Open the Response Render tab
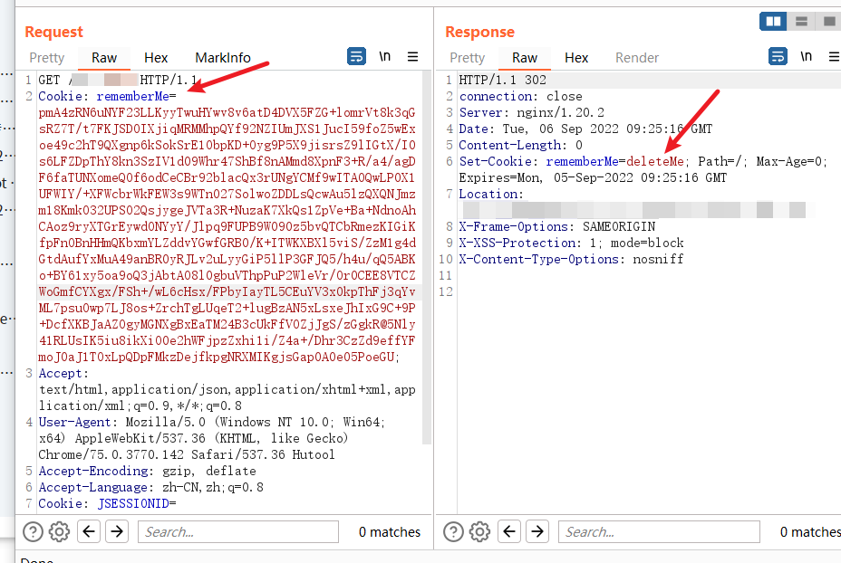841x563 pixels. coord(637,58)
